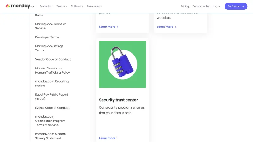Viewport: 253px width, 142px height.
Task: Go to the Pricing page
Action: click(x=185, y=6)
